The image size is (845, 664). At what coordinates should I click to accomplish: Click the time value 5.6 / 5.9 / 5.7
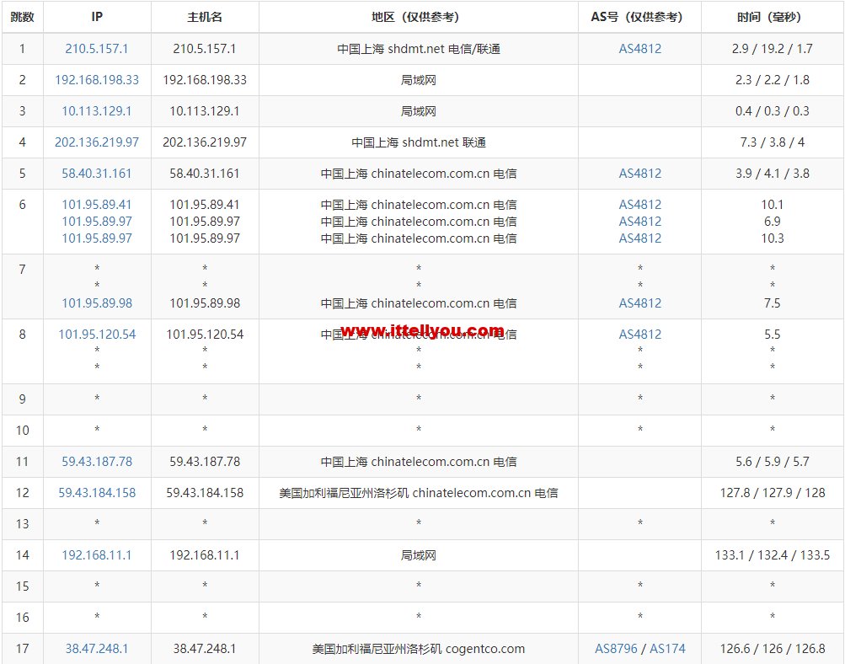(773, 462)
